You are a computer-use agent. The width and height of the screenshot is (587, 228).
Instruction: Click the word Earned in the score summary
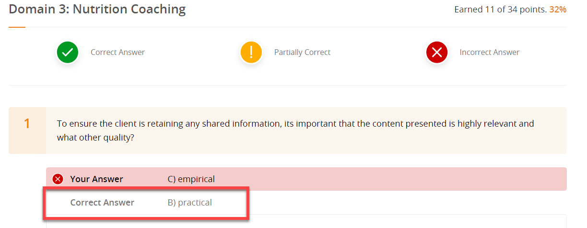pos(468,9)
